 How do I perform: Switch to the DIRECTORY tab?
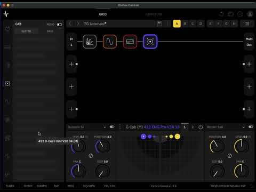(x=154, y=14)
